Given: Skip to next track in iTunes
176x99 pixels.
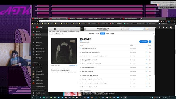Looking at the screenshot, I should (x=58, y=29).
